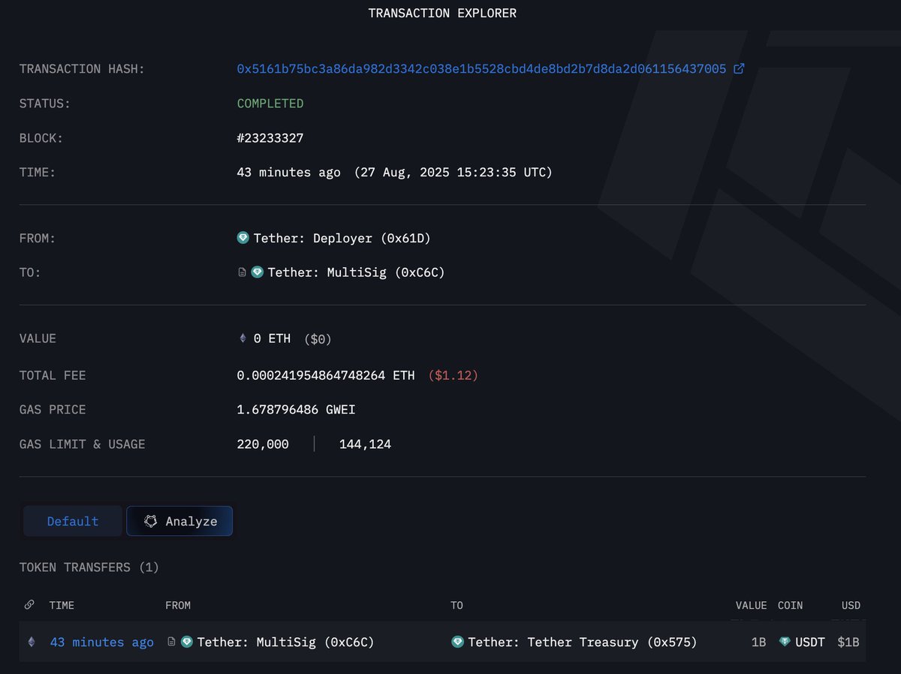901x674 pixels.
Task: Click contract document icon in TO row
Action: click(x=242, y=272)
